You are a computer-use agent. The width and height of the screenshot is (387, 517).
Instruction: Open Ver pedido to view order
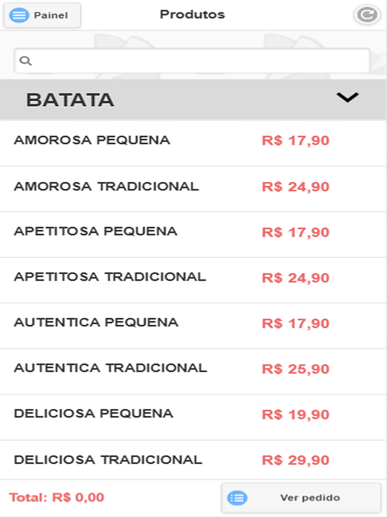tap(301, 498)
